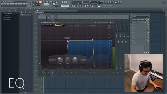This screenshot has height=94, width=167.
Task: Select the low-cut EQ band node
Action: click(68, 41)
